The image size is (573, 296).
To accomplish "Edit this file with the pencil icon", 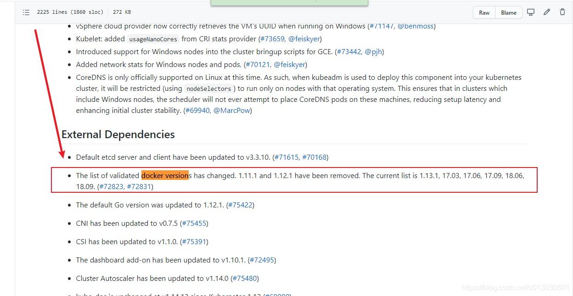I will (x=547, y=12).
